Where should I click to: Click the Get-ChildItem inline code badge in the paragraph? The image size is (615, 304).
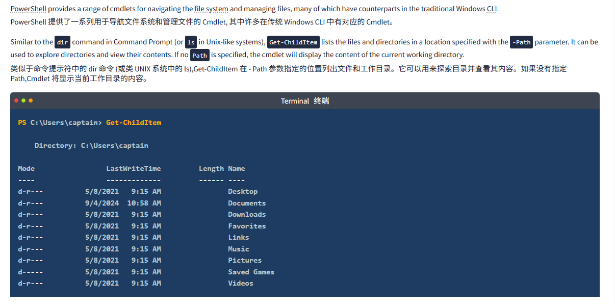coord(293,42)
